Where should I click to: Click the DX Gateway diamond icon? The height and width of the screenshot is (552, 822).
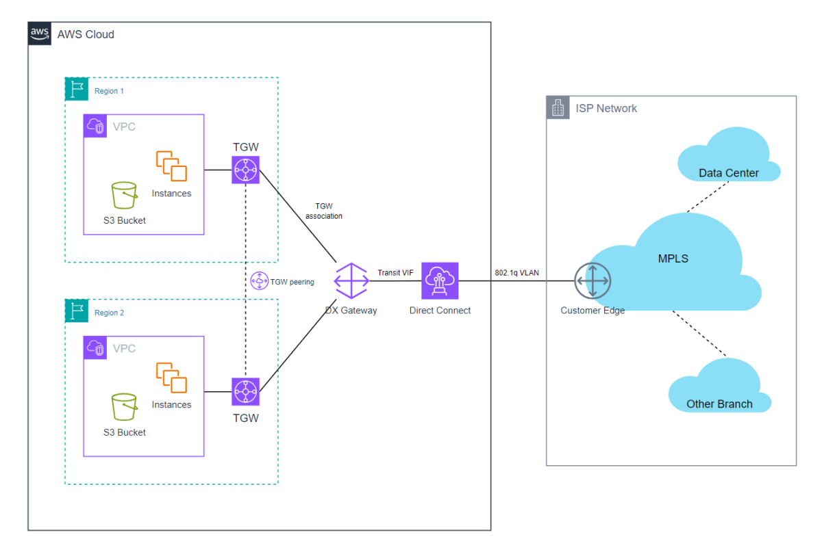coord(351,280)
